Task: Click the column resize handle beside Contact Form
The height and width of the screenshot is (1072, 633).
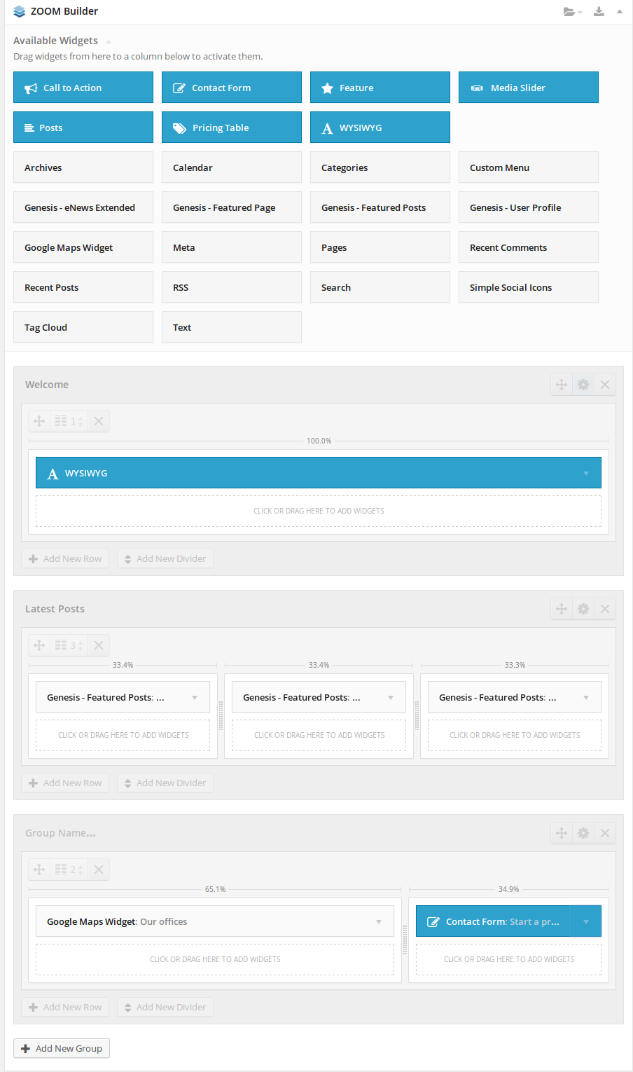Action: point(405,940)
